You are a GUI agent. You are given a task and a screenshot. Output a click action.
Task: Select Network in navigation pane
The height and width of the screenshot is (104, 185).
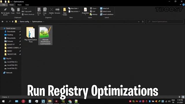9,73
